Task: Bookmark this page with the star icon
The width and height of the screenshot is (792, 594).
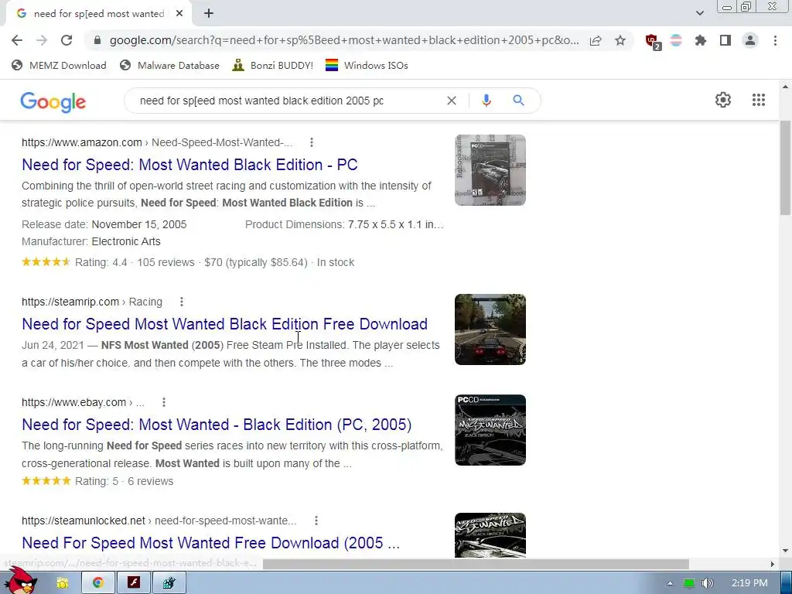Action: pos(620,40)
